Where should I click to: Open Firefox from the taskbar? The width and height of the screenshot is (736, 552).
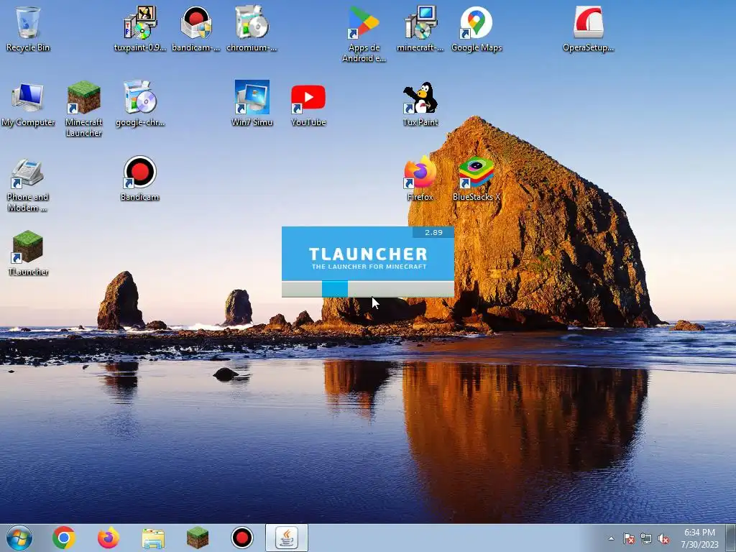point(108,538)
